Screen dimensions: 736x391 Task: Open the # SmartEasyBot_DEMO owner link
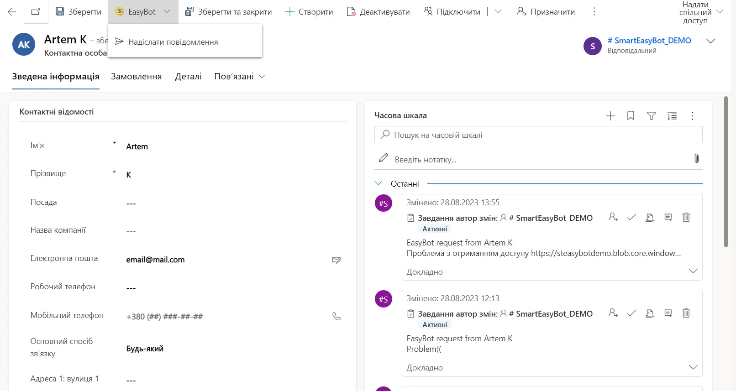(649, 41)
